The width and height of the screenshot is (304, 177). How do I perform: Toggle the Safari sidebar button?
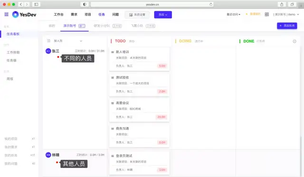tap(36, 4)
